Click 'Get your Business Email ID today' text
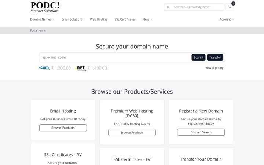 coord(63,119)
